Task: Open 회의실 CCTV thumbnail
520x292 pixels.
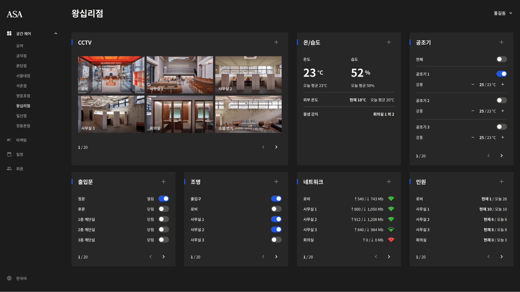Action: pyautogui.click(x=180, y=114)
